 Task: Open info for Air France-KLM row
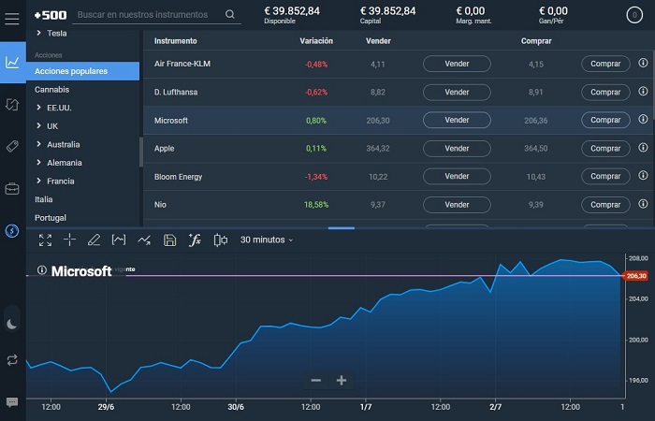643,63
